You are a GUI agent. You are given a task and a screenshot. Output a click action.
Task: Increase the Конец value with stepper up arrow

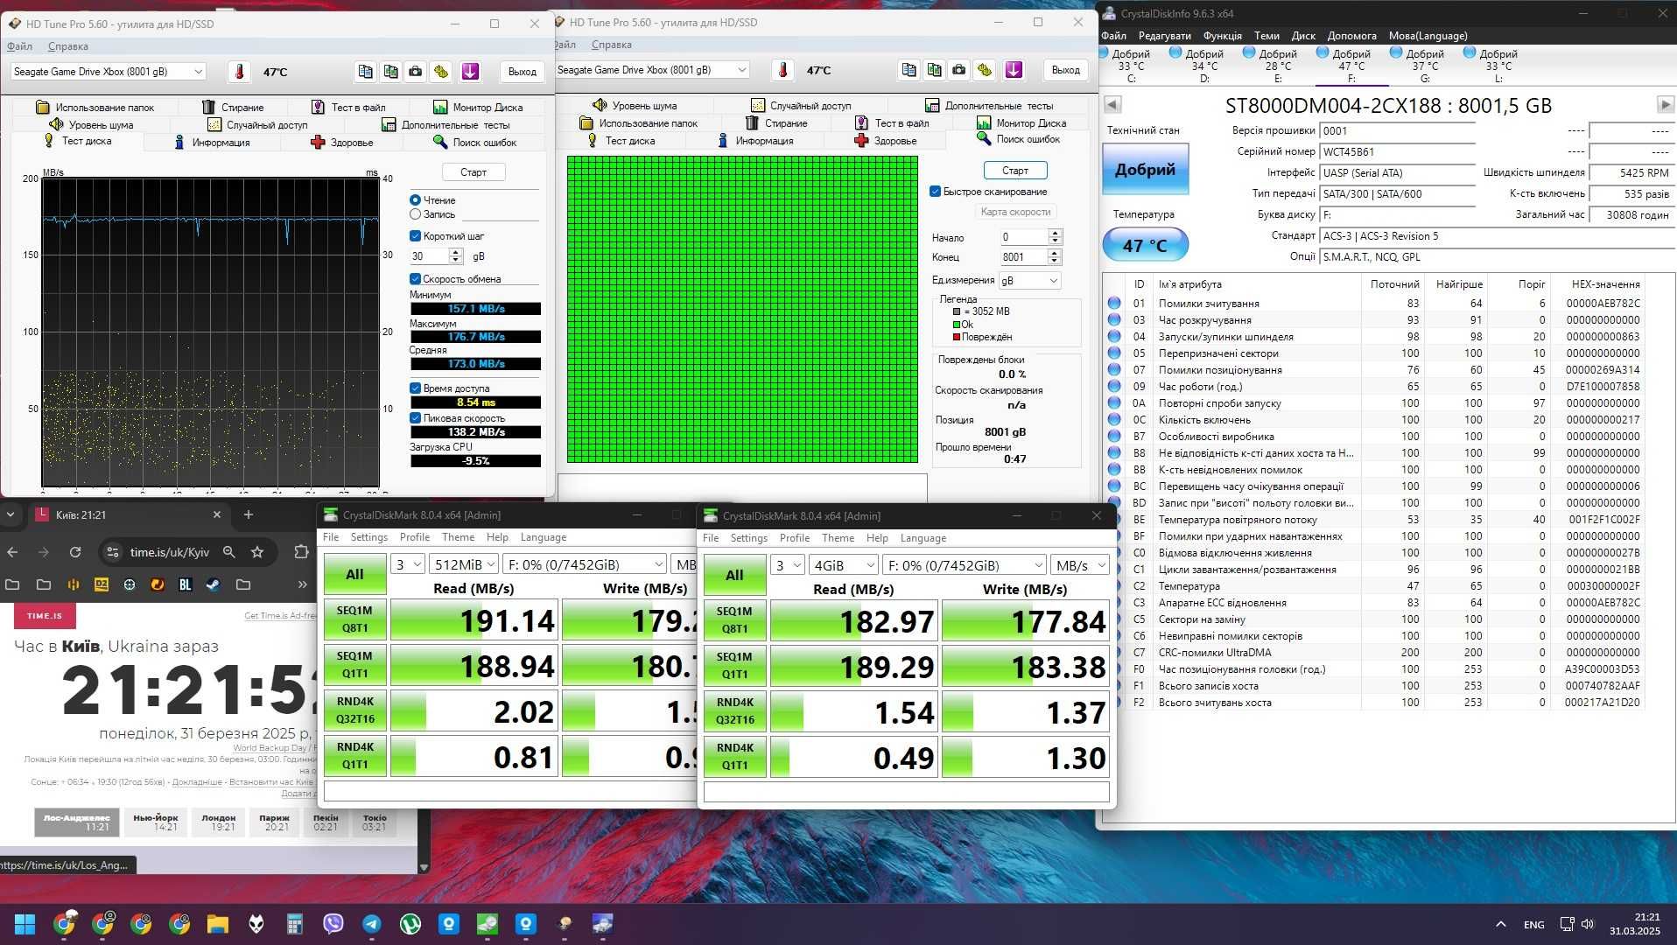click(1055, 252)
